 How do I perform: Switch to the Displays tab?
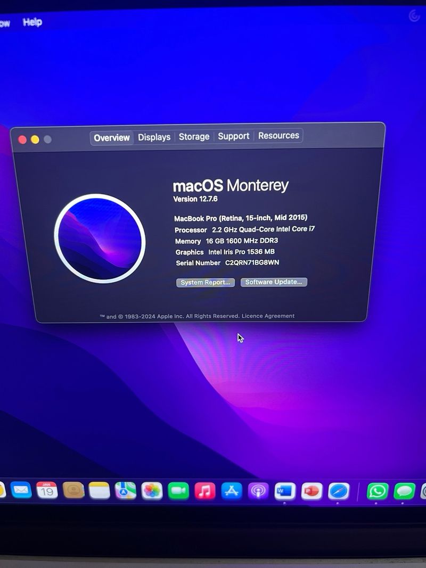click(x=154, y=137)
